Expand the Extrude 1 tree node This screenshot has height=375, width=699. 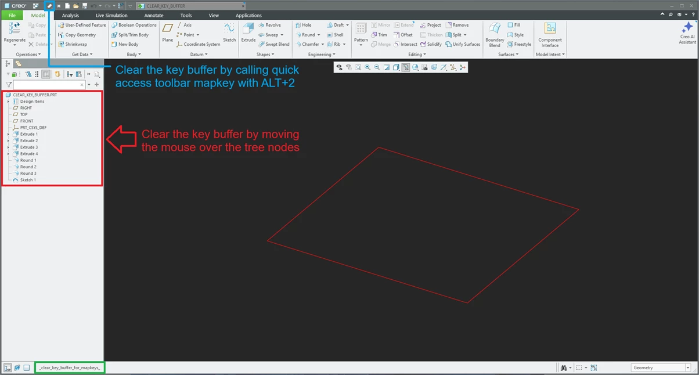pos(8,134)
